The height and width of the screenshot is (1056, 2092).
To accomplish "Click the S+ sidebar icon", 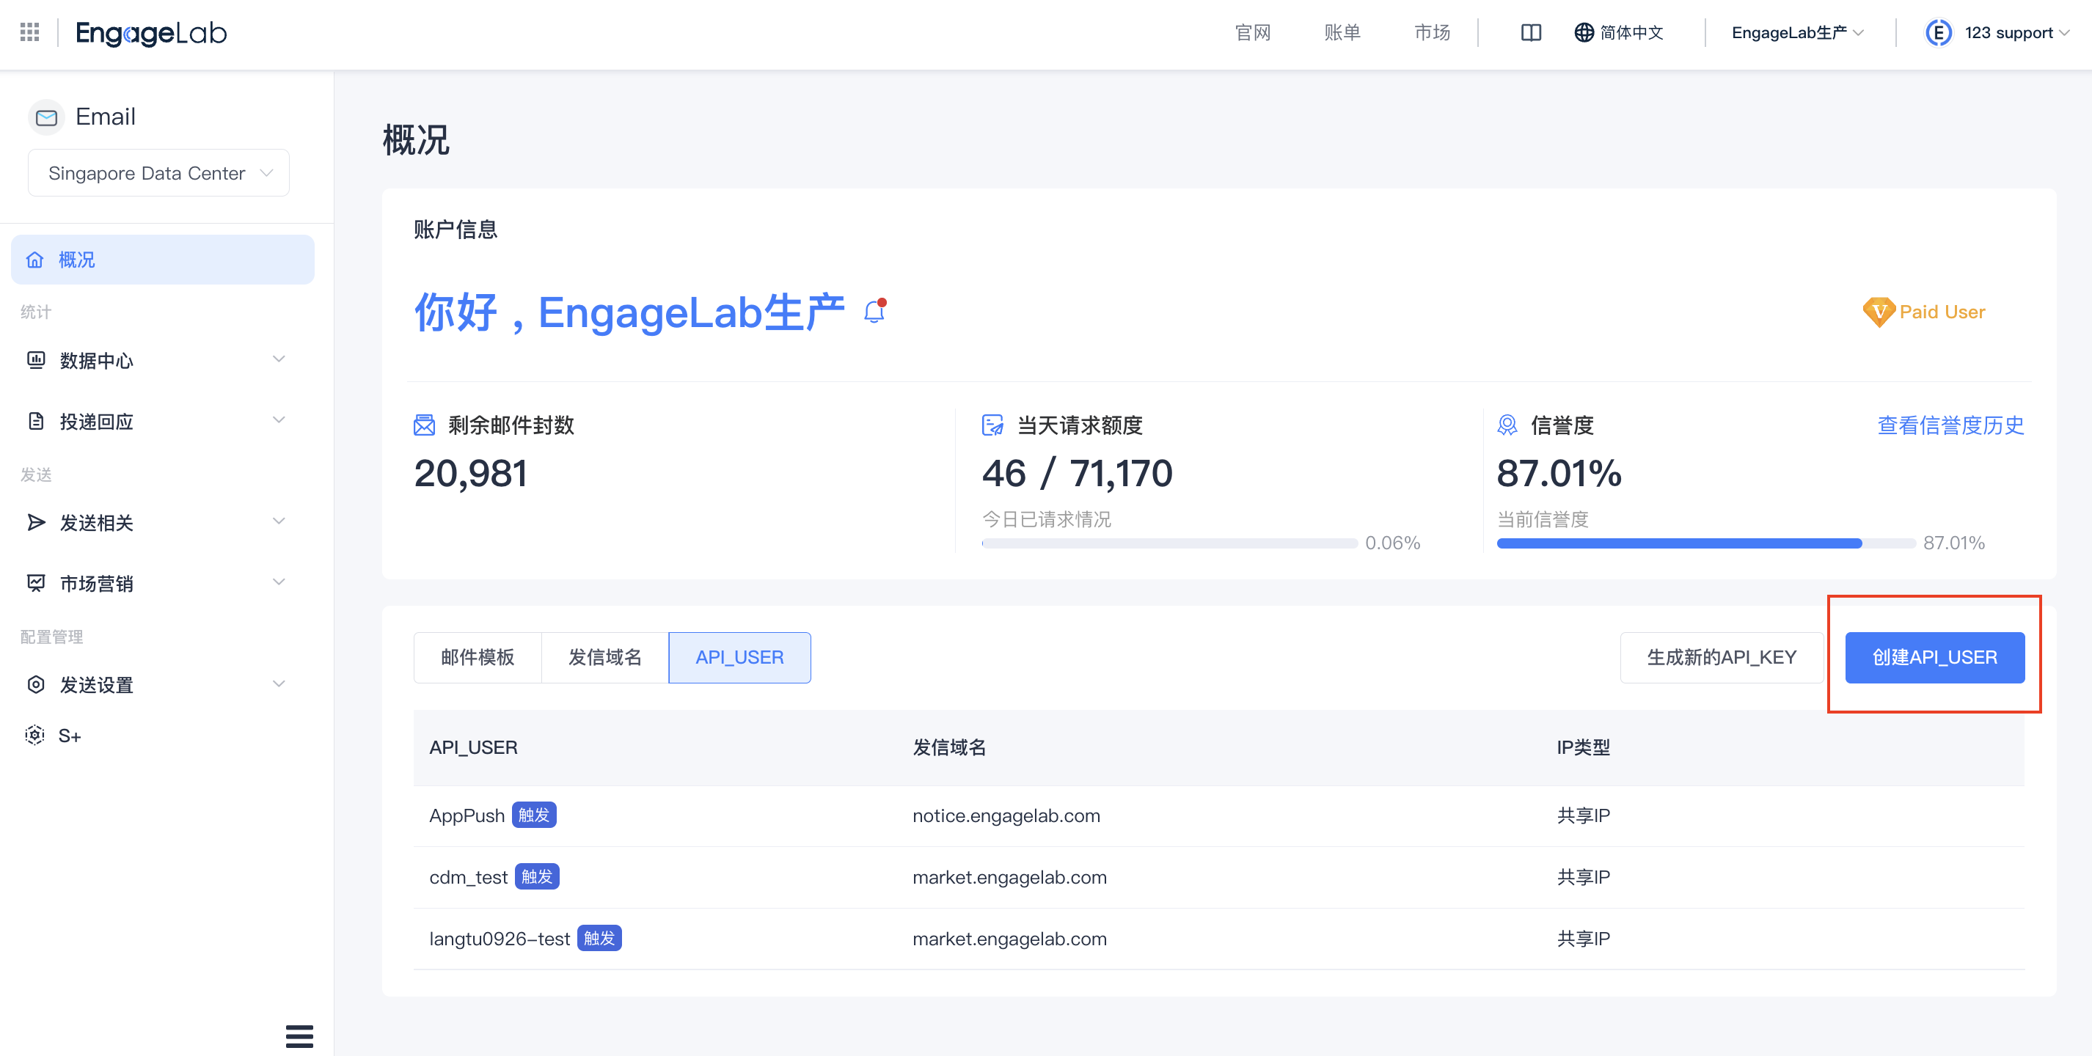I will tap(35, 735).
